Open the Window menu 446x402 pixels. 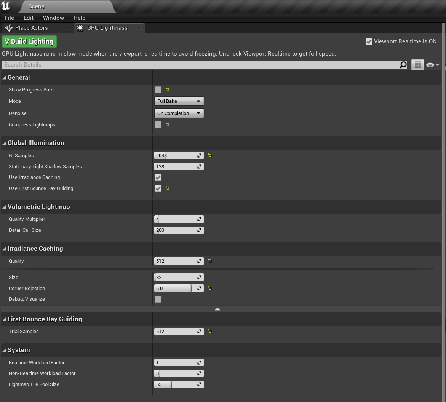click(53, 18)
